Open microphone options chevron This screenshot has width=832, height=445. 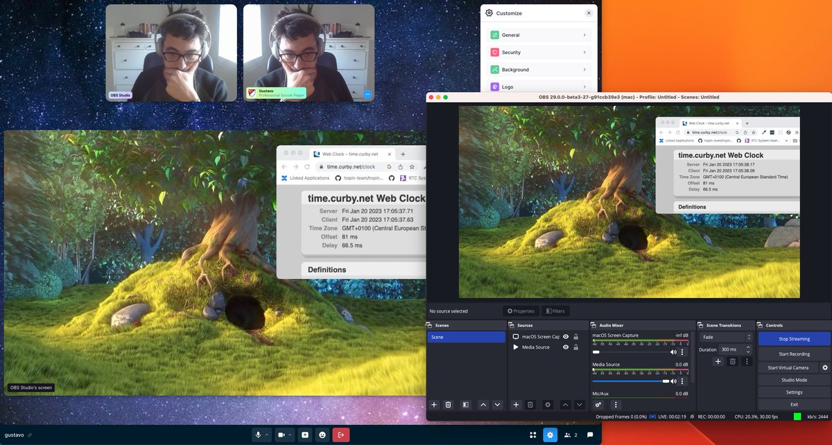click(267, 435)
